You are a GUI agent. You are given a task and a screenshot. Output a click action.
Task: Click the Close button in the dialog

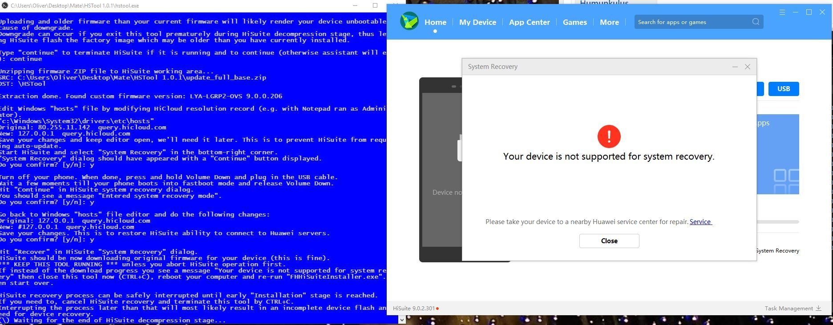(609, 241)
